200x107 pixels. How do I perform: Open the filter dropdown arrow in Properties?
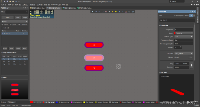194,16
